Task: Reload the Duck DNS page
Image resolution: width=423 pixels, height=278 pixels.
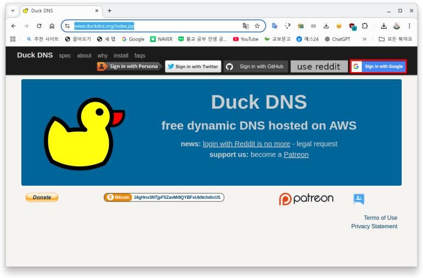Action: click(39, 26)
